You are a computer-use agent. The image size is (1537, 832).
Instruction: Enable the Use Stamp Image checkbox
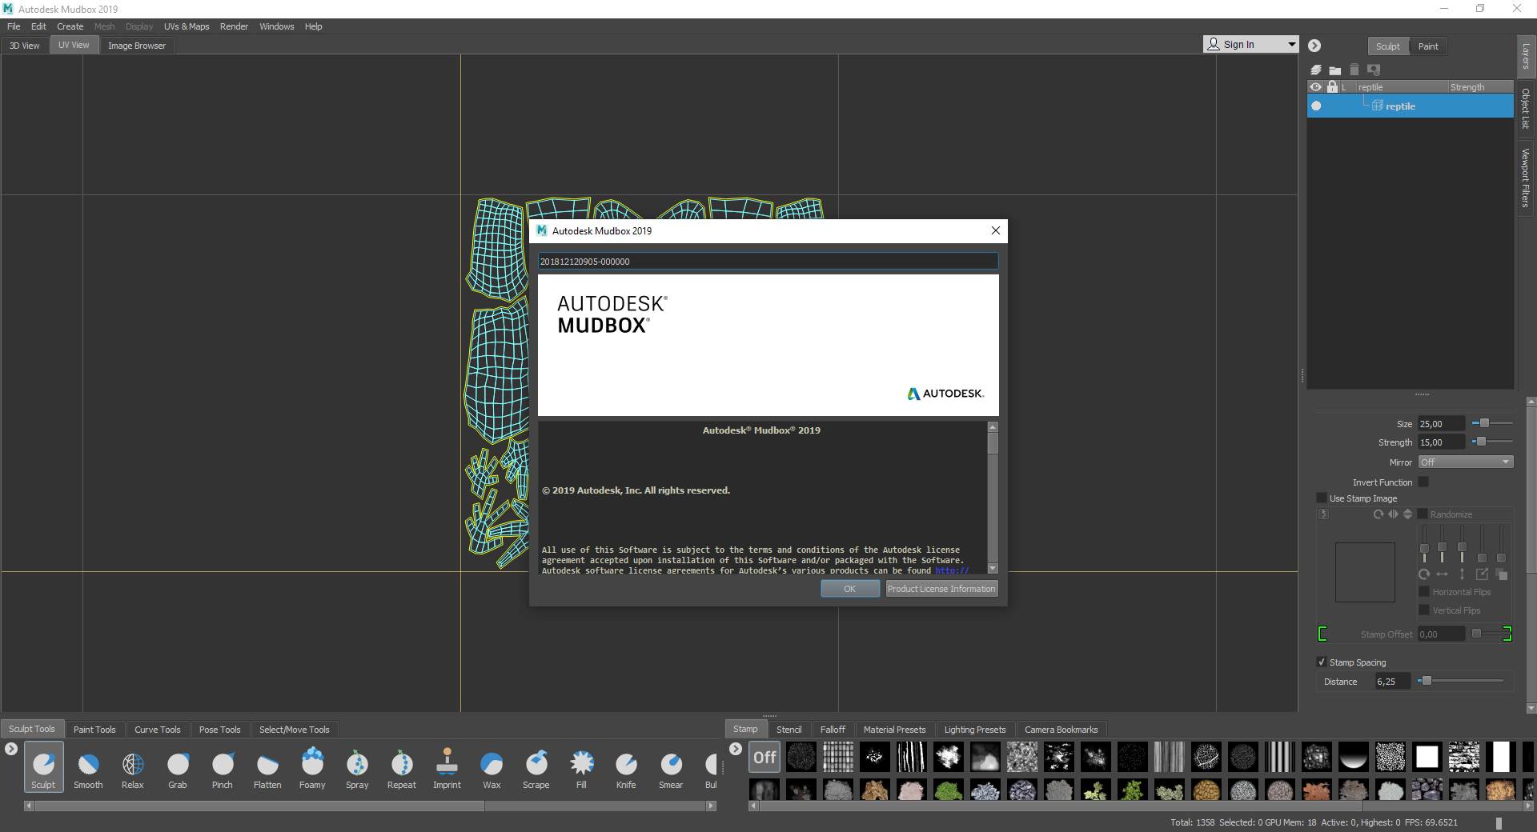tap(1322, 498)
